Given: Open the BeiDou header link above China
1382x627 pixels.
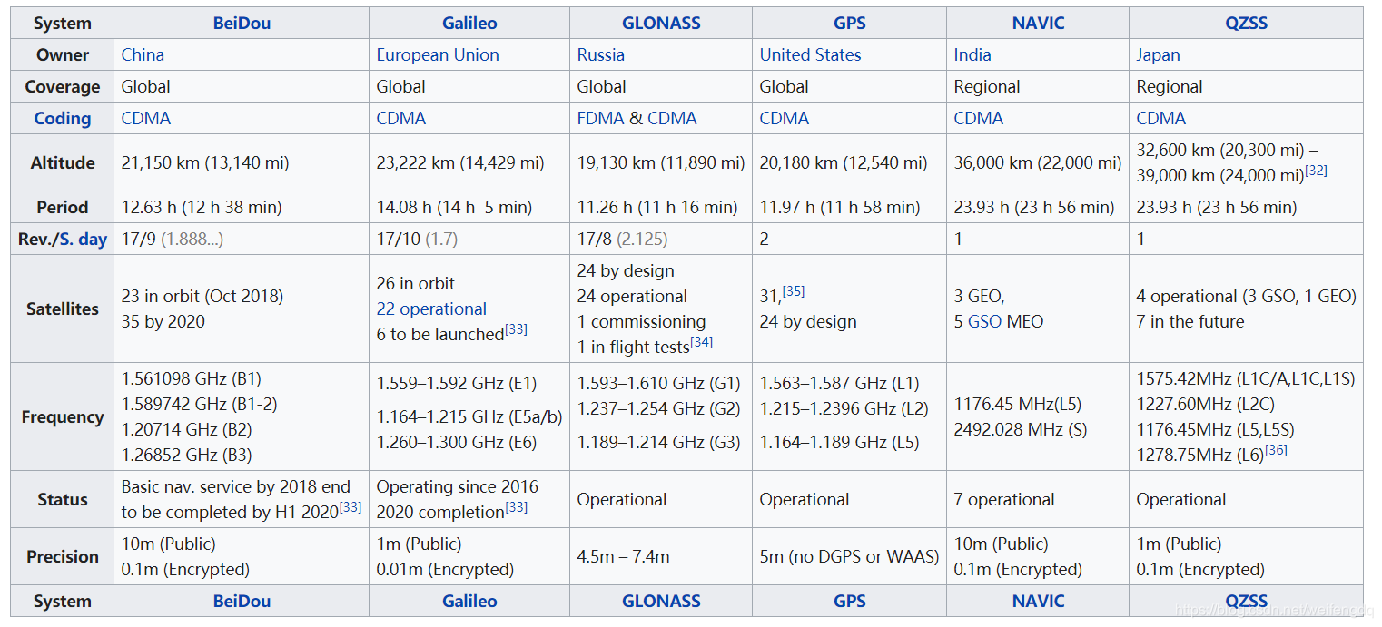Looking at the screenshot, I should click(x=242, y=23).
